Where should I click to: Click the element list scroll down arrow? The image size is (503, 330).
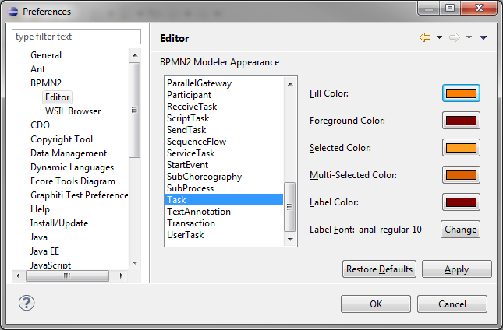290,240
